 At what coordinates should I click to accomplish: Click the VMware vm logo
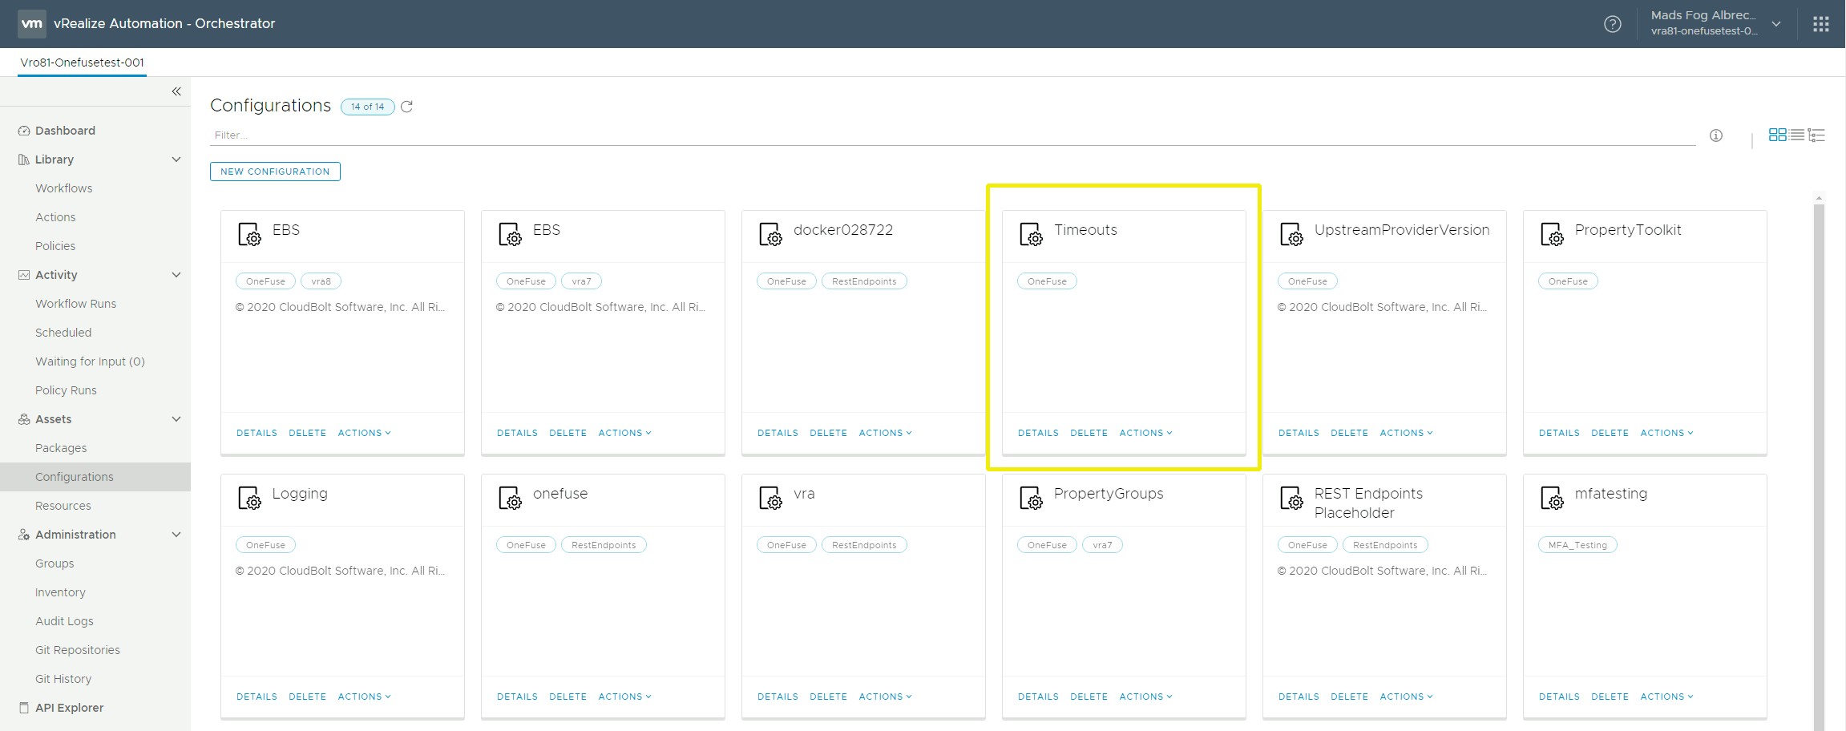point(32,24)
